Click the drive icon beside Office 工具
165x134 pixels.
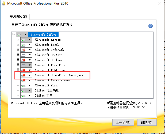click(x=23, y=96)
